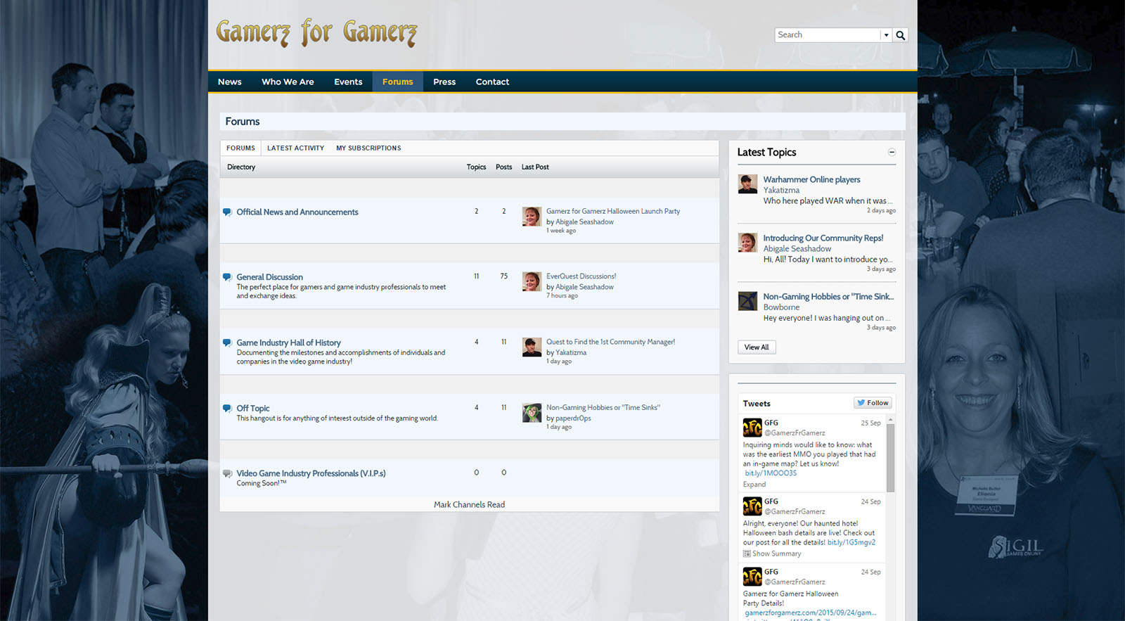Open the Who We Are page

click(x=288, y=82)
